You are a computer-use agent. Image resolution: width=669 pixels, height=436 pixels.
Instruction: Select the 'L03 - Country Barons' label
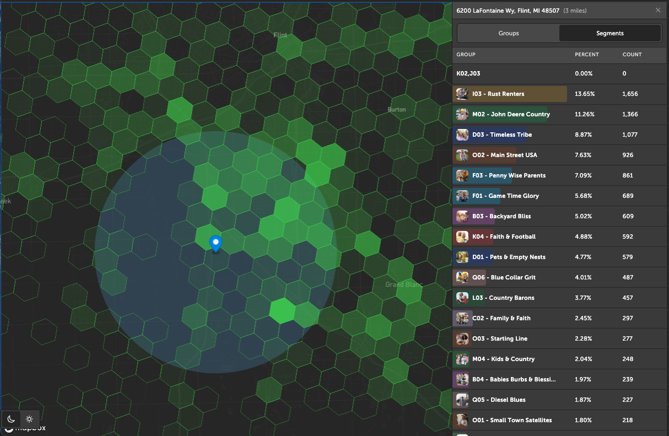pos(503,298)
